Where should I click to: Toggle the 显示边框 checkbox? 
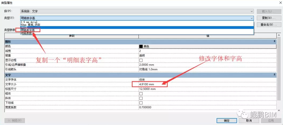pyautogui.click(x=141, y=60)
